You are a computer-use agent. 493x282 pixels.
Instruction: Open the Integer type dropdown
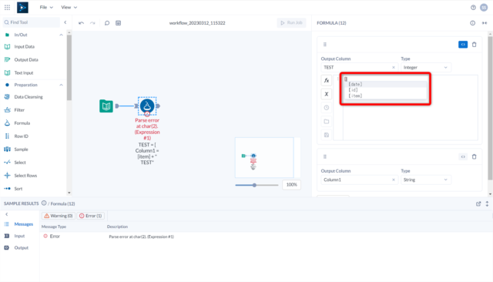pos(425,67)
